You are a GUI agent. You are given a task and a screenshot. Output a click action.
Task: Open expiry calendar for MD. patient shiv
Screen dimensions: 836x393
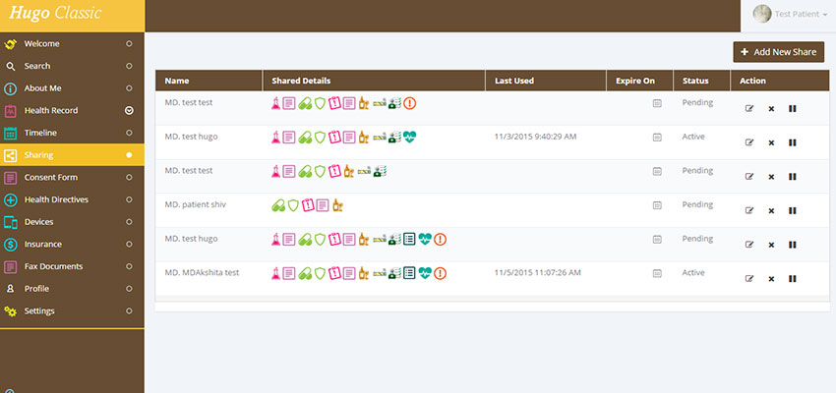[657, 205]
